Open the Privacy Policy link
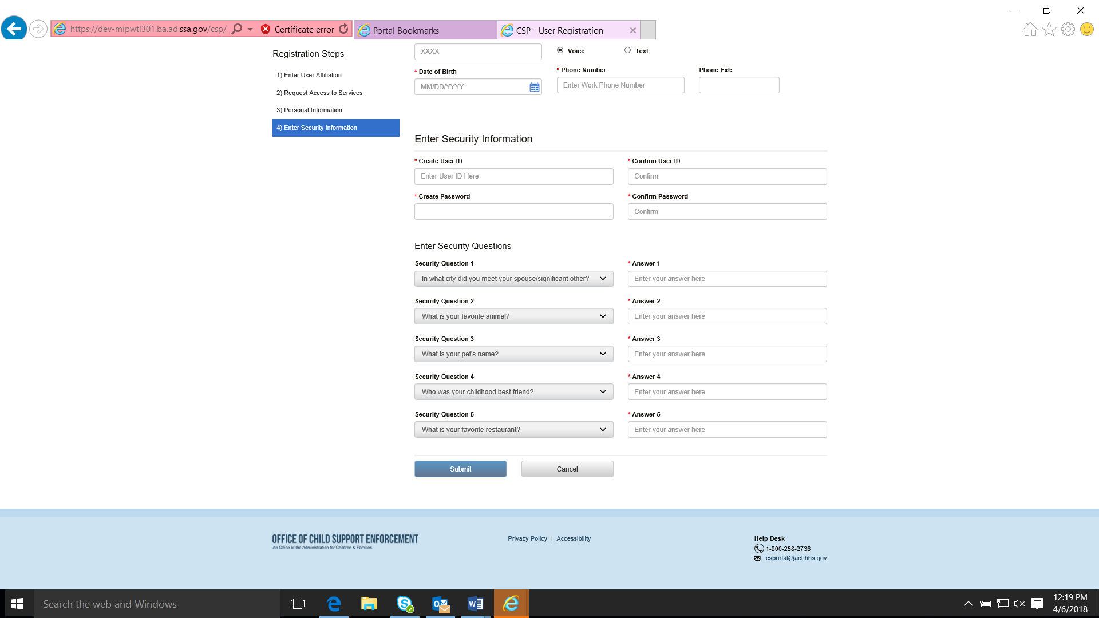Viewport: 1099px width, 618px height. pyautogui.click(x=527, y=538)
